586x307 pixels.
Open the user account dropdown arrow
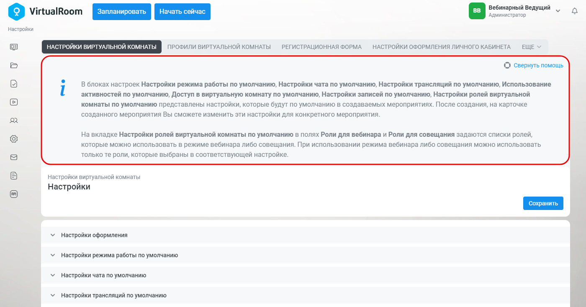click(x=558, y=11)
